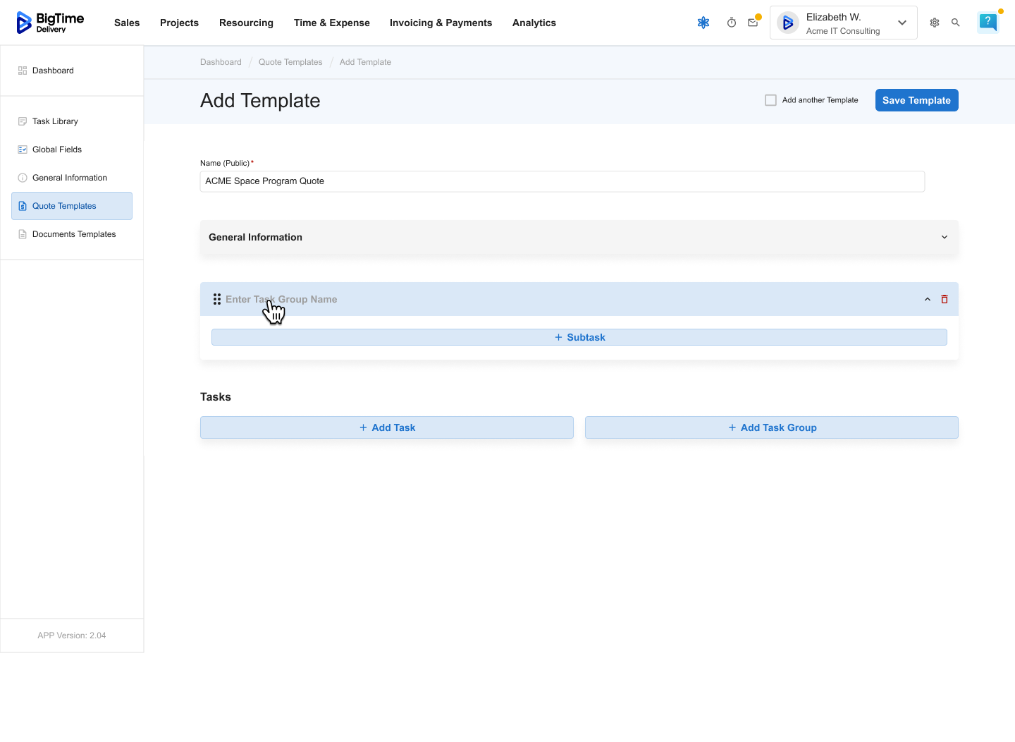Open the Resourcing menu
Screen dimensions: 1015x742
[x=246, y=23]
